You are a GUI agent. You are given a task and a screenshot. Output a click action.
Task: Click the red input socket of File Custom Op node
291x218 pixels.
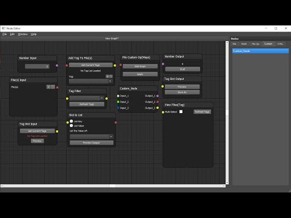click(121, 65)
